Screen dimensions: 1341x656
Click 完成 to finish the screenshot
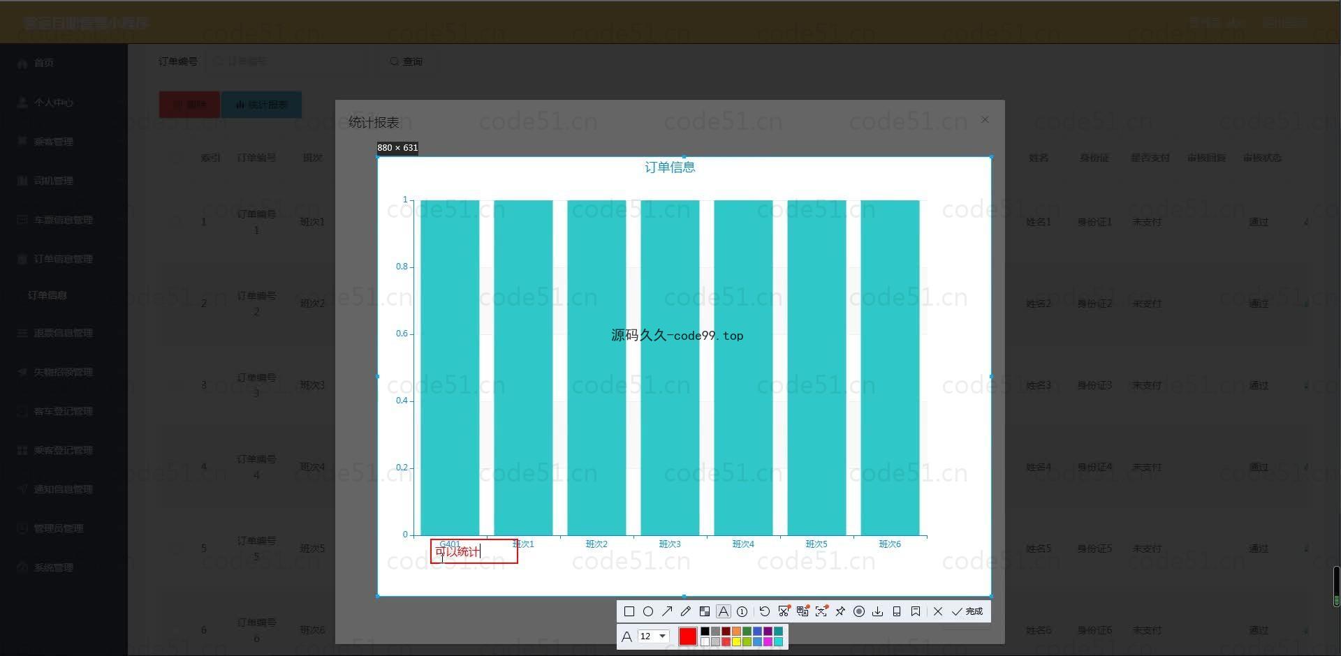coord(967,611)
